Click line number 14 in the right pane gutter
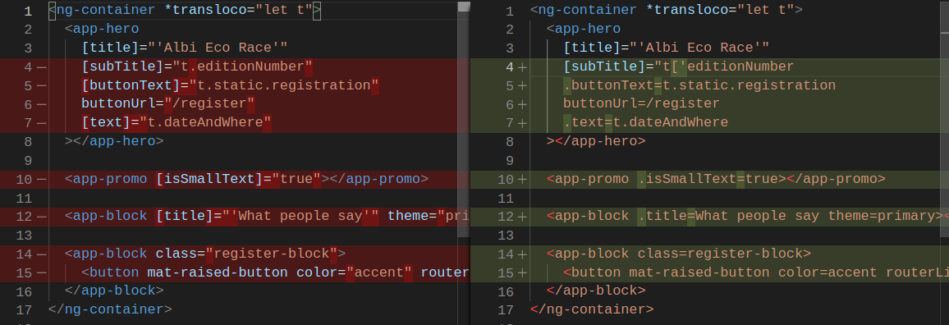 coord(506,254)
